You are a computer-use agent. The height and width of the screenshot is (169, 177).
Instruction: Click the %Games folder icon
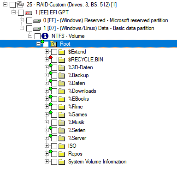click(62, 115)
